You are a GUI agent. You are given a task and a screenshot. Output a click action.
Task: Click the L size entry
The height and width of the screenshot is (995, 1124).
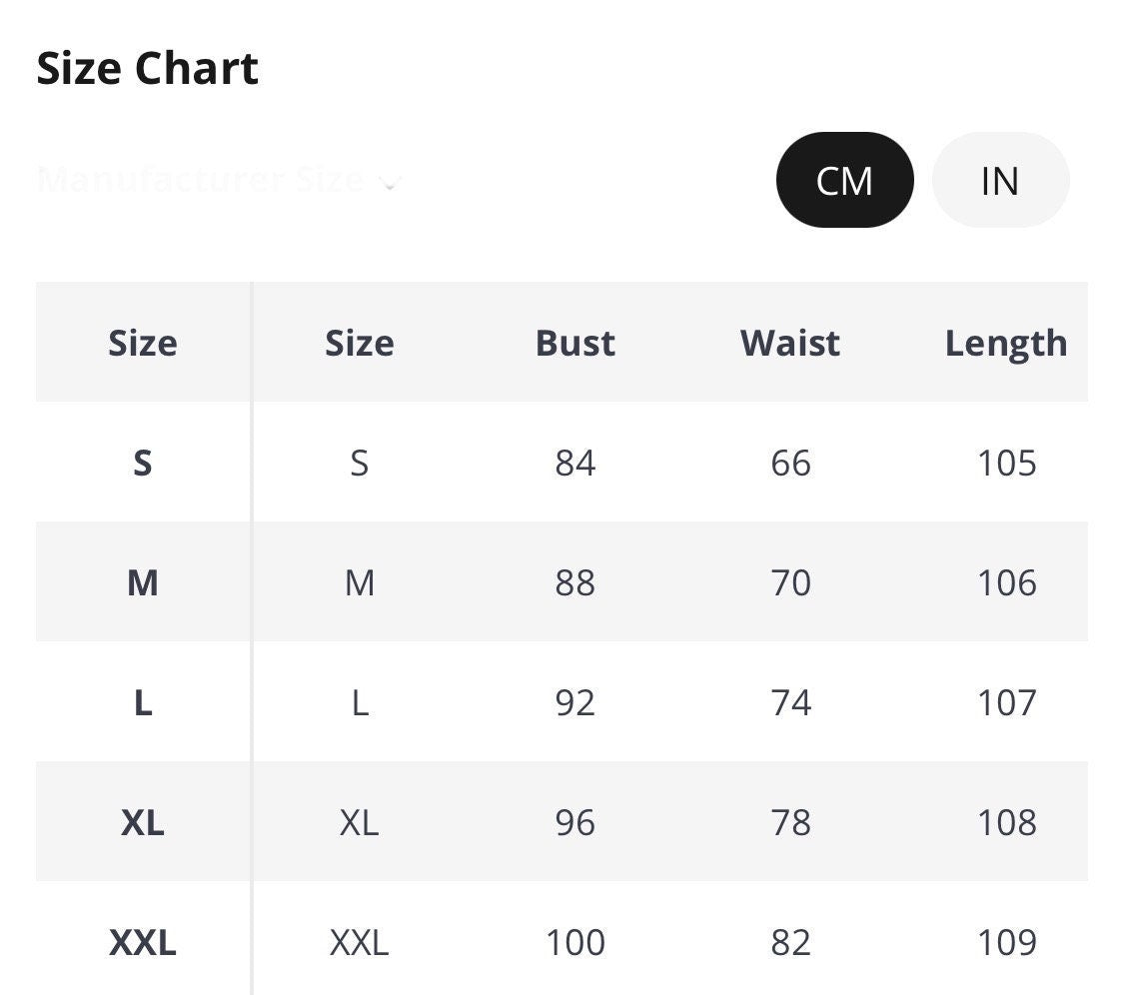[x=143, y=702]
